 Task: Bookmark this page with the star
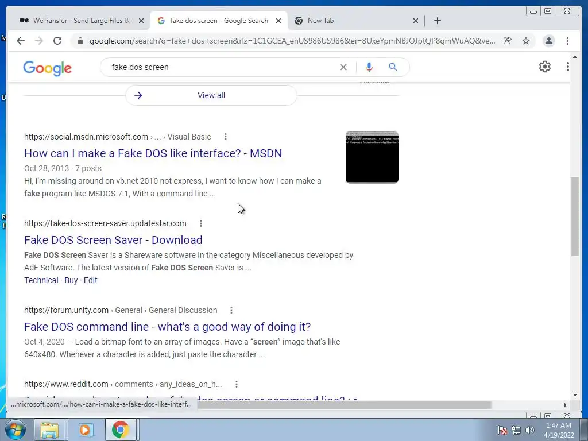tap(526, 41)
